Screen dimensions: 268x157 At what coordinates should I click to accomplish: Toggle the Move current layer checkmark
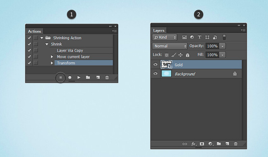click(x=29, y=57)
